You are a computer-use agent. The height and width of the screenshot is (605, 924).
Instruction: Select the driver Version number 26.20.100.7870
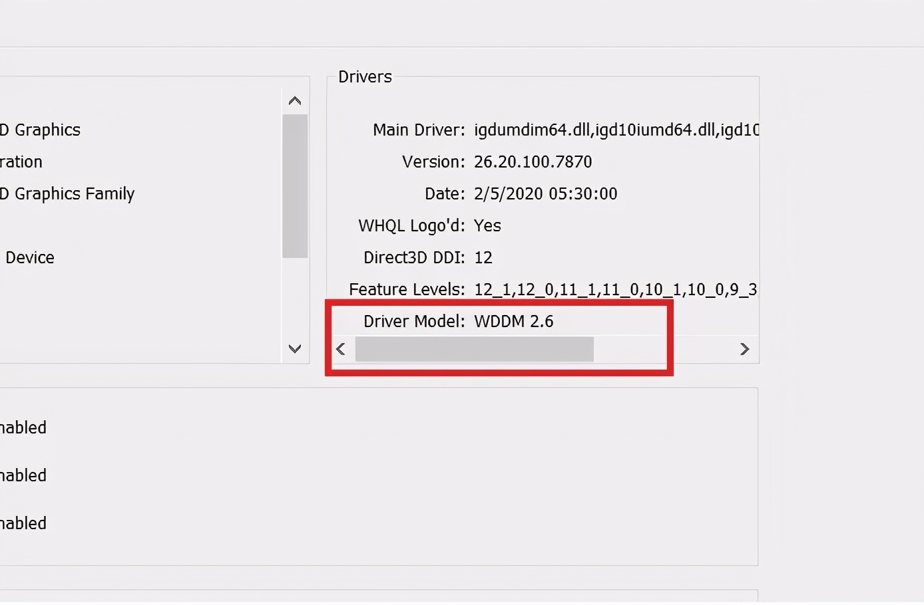(533, 162)
